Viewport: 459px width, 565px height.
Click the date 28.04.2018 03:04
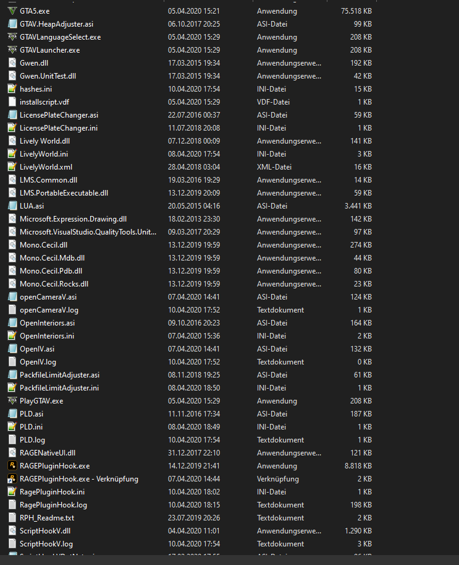click(194, 167)
